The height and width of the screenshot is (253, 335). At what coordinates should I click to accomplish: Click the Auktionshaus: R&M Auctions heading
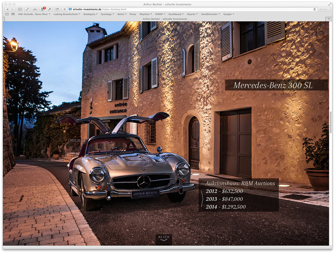point(240,183)
